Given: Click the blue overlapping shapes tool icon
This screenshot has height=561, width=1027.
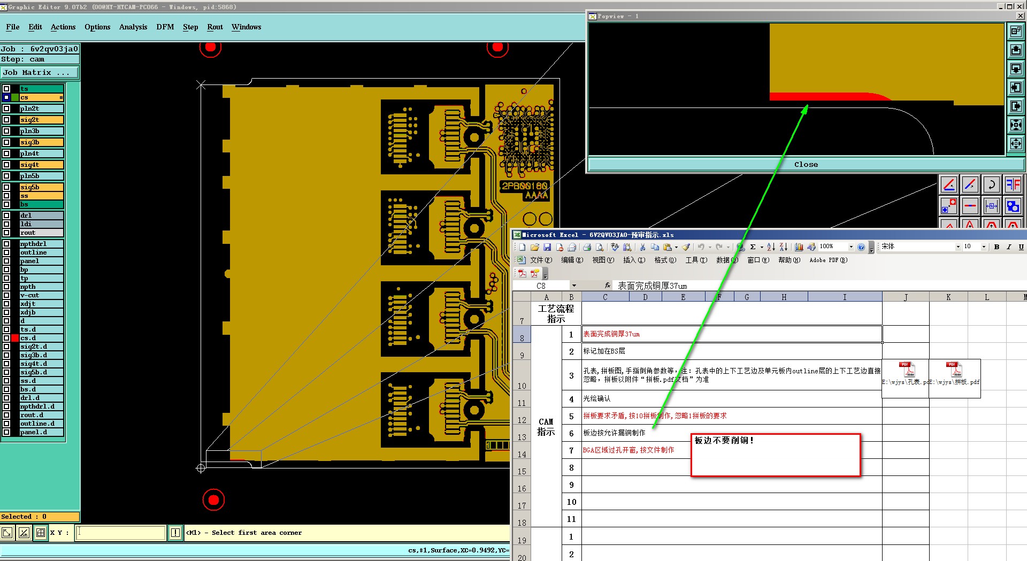Looking at the screenshot, I should tap(1013, 206).
